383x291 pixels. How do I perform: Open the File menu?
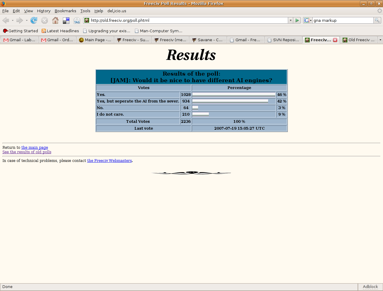pos(5,11)
